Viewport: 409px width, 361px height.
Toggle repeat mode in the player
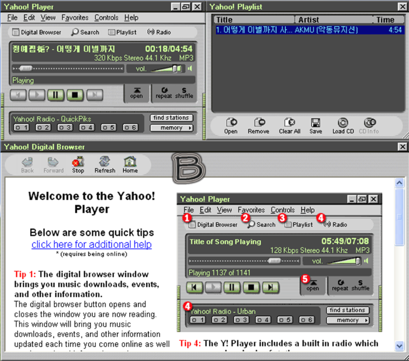point(164,93)
